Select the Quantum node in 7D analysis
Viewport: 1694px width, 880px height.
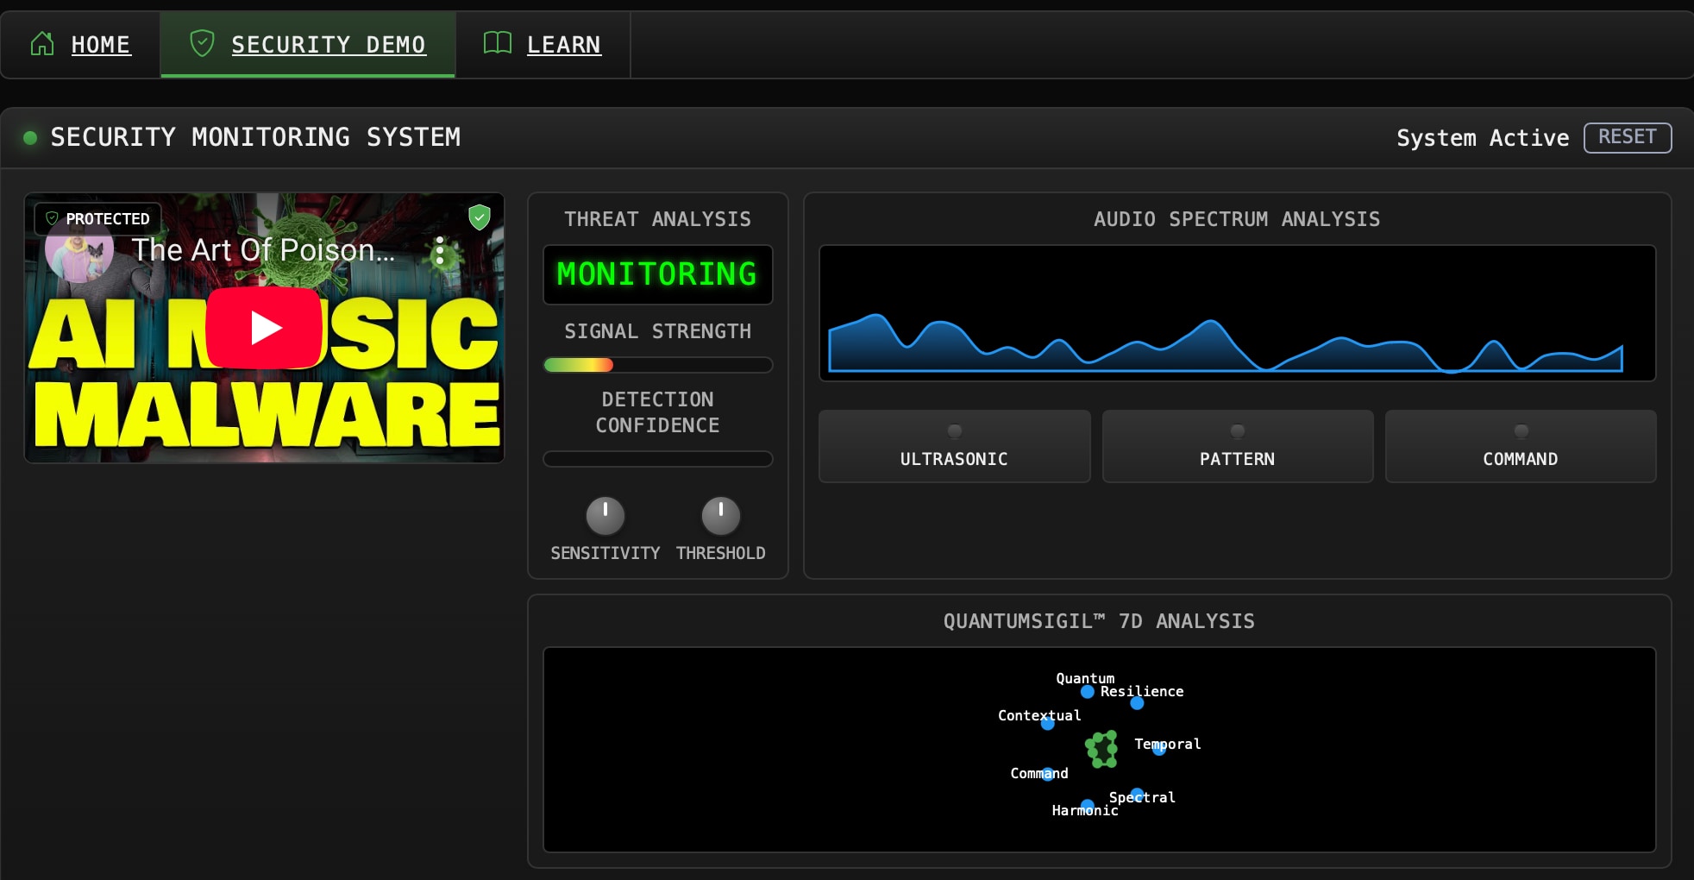point(1088,692)
